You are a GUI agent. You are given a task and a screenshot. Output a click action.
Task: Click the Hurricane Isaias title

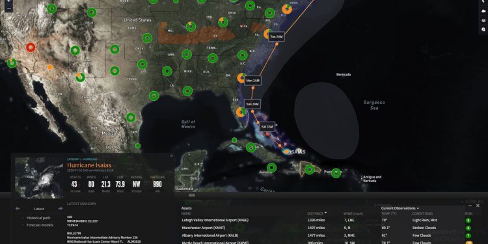(x=89, y=165)
